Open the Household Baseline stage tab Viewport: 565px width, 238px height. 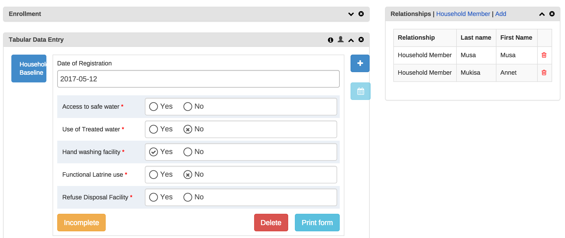click(29, 69)
